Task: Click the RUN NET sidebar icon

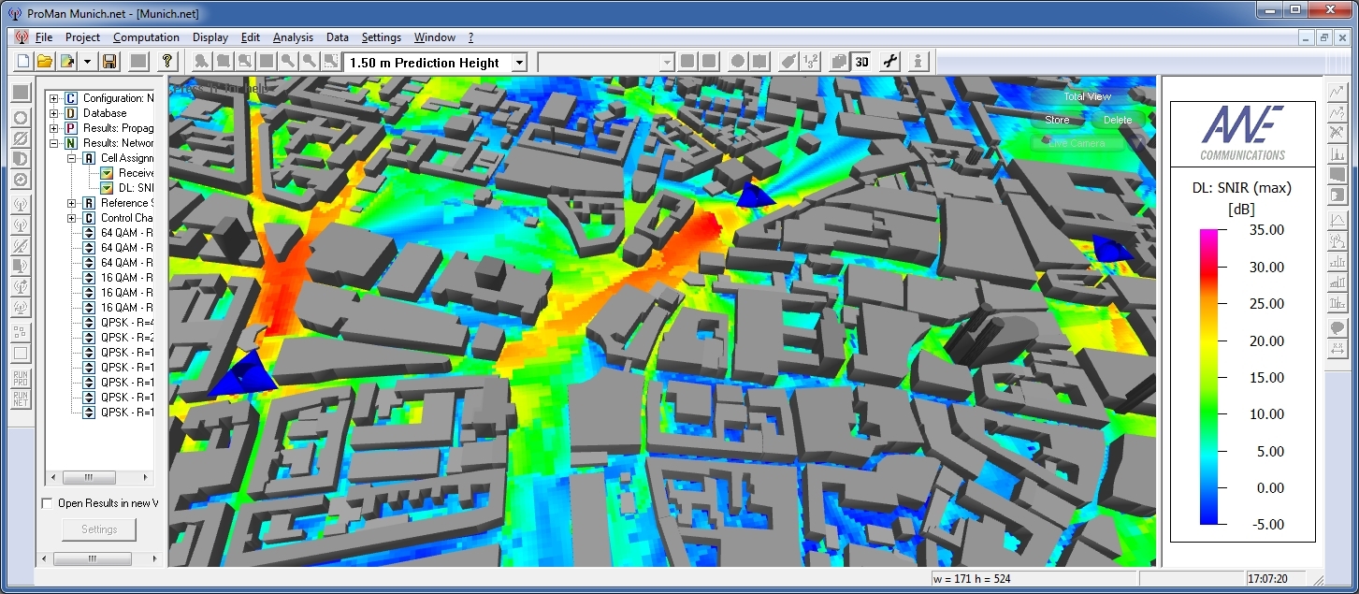Action: tap(21, 400)
